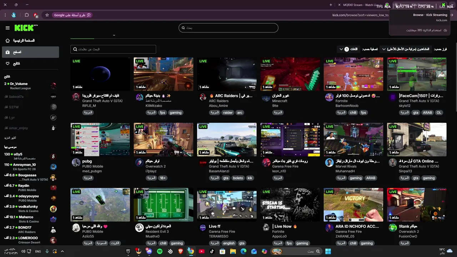Click the leon_n10 channel avatar
Screen dimensions: 457x257
[x=266, y=162]
